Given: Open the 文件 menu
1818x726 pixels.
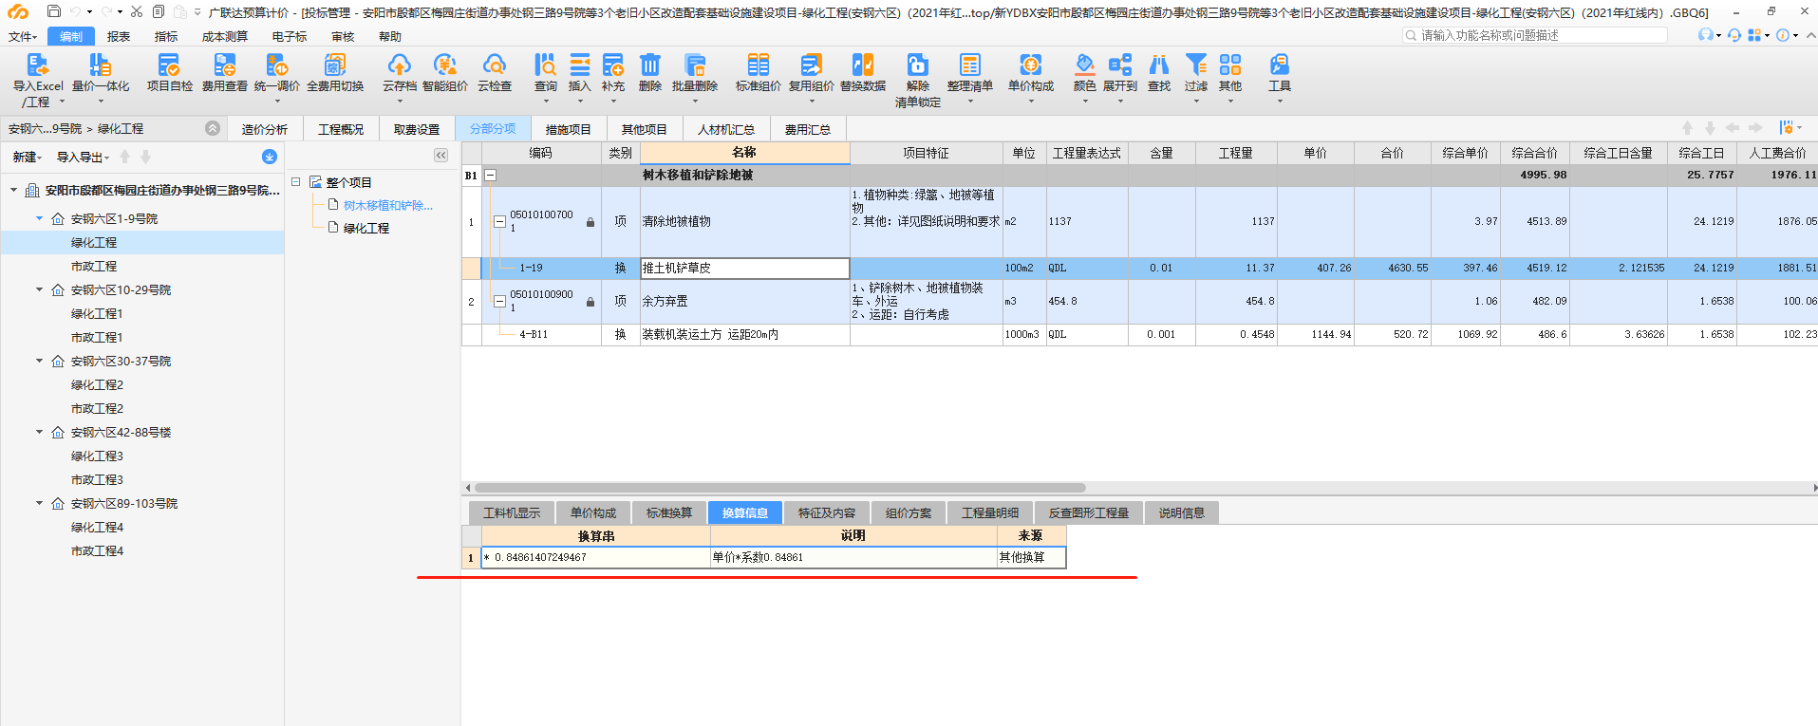Looking at the screenshot, I should 22,36.
